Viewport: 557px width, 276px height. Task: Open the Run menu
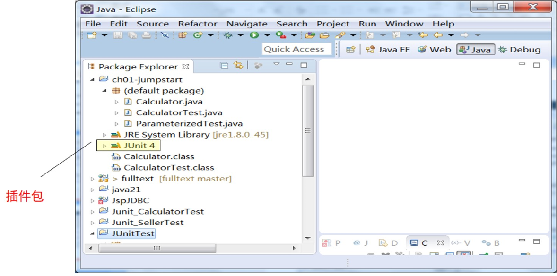click(367, 24)
